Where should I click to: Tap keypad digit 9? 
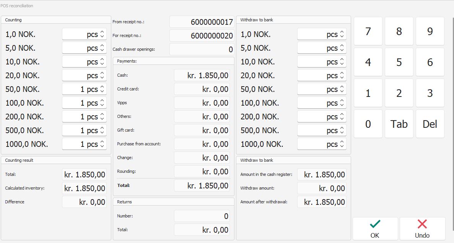tap(430, 31)
